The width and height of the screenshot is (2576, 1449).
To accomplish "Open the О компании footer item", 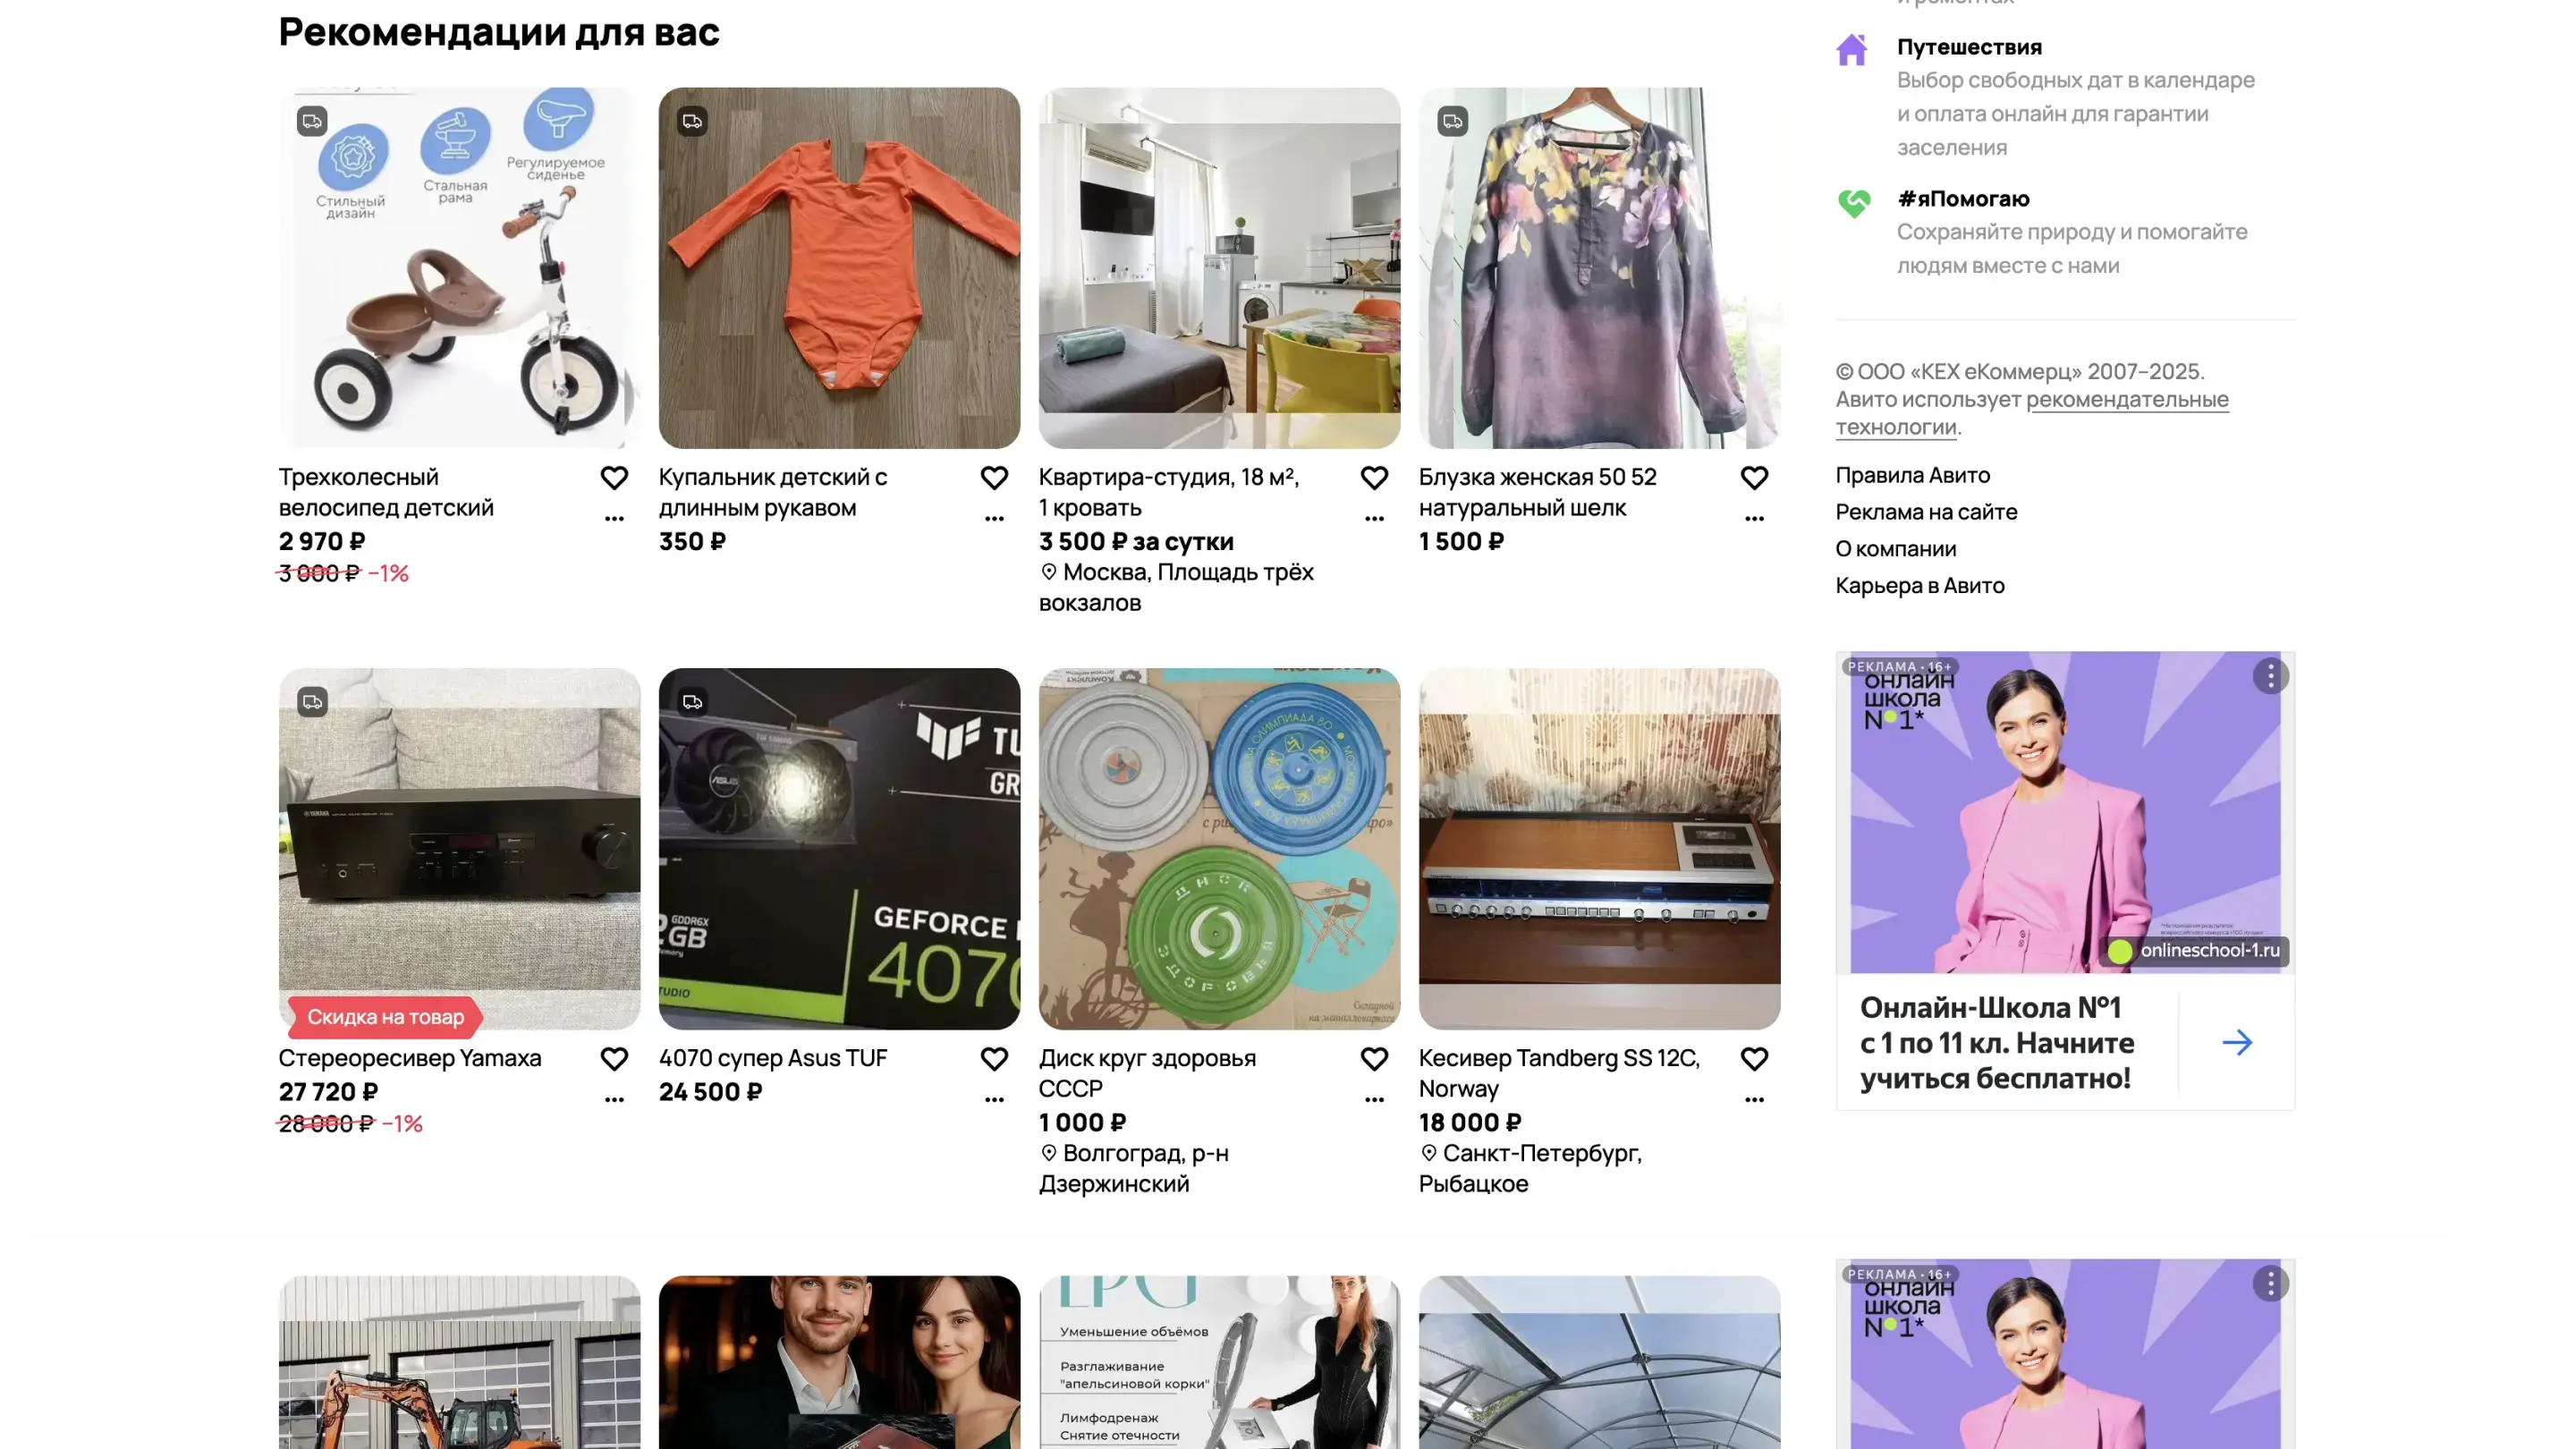I will pyautogui.click(x=1895, y=549).
